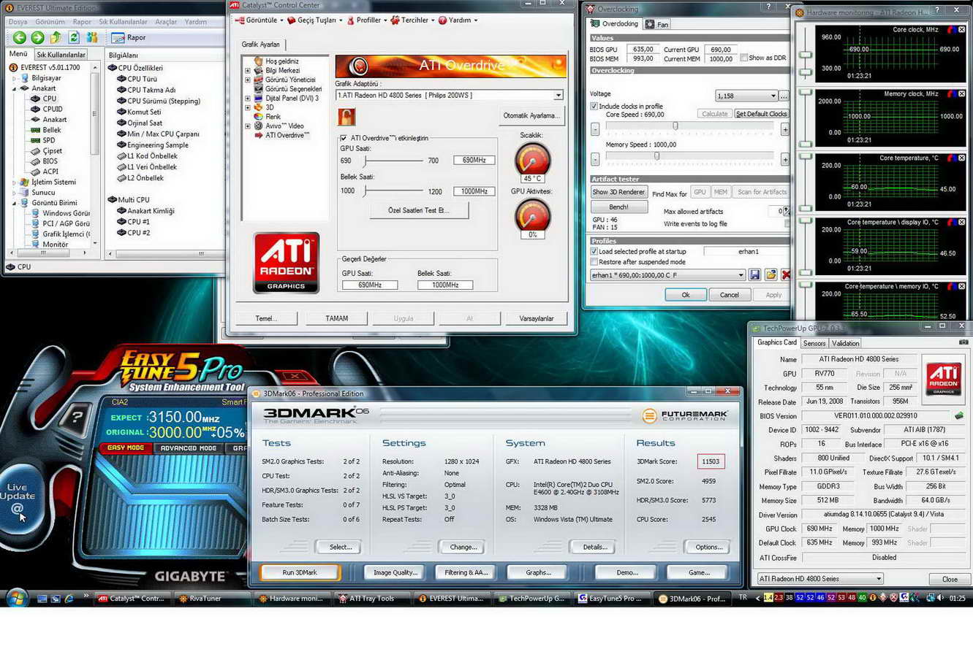The height and width of the screenshot is (657, 973).
Task: Click Otomatik Ayarlama button
Action: [531, 115]
